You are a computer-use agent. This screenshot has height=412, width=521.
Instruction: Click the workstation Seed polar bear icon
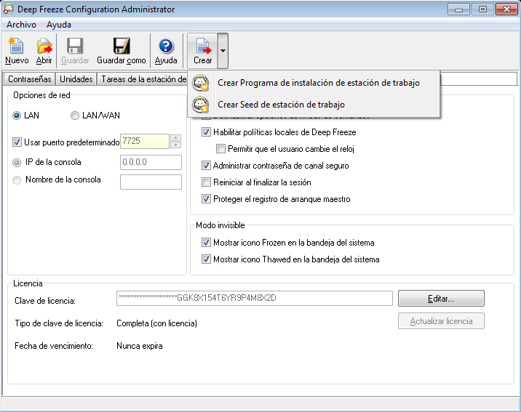(x=200, y=105)
